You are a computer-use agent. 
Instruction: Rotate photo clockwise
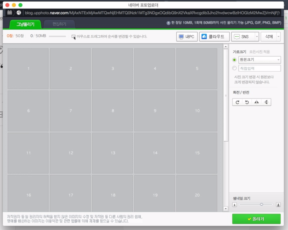coord(237,102)
